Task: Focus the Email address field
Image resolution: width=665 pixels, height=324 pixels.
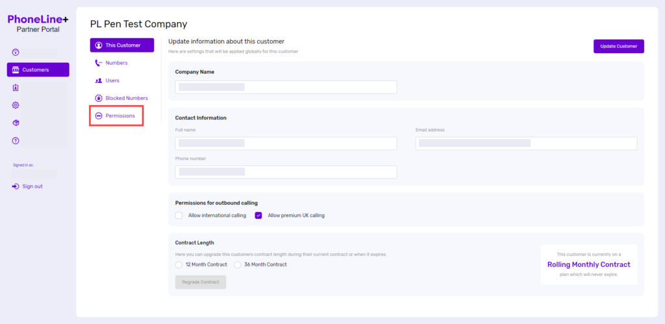Action: point(526,143)
